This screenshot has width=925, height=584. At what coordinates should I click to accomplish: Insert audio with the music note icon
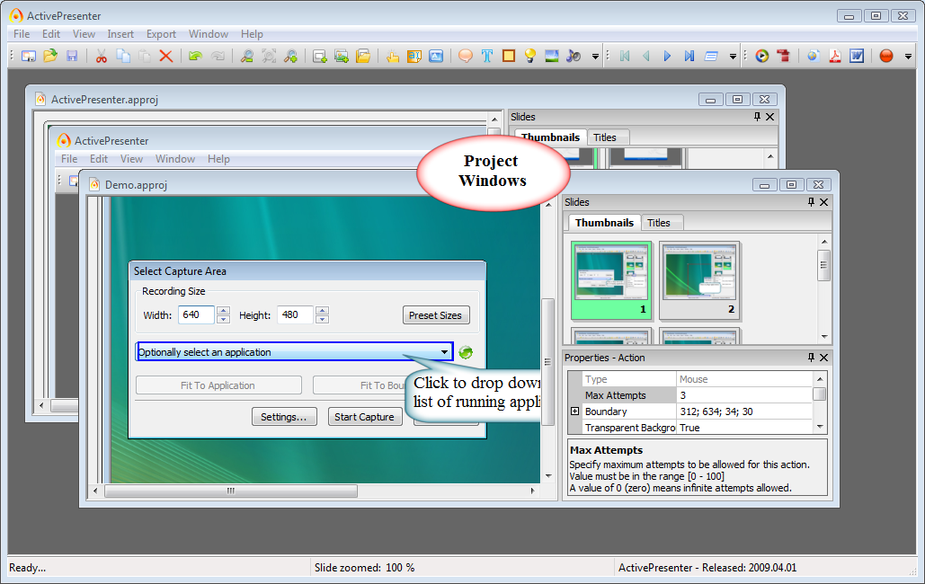574,56
